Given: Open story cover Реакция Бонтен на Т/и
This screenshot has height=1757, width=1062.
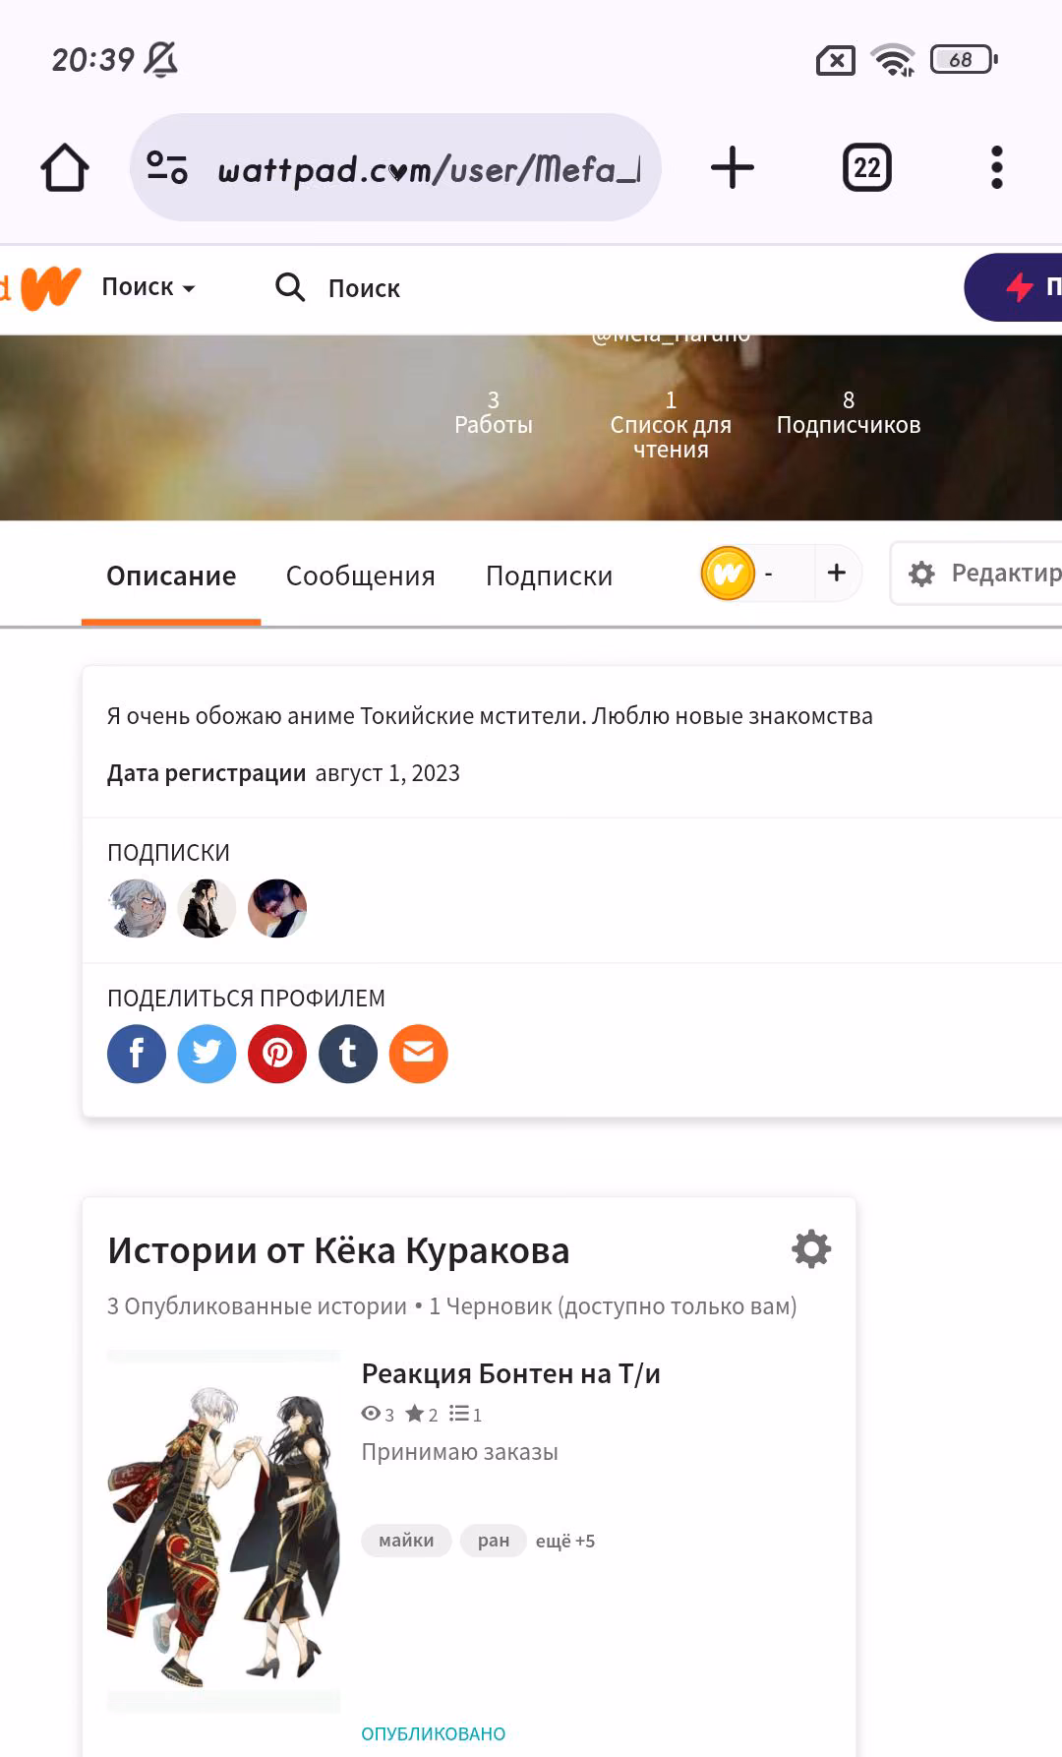Looking at the screenshot, I should coord(223,1531).
